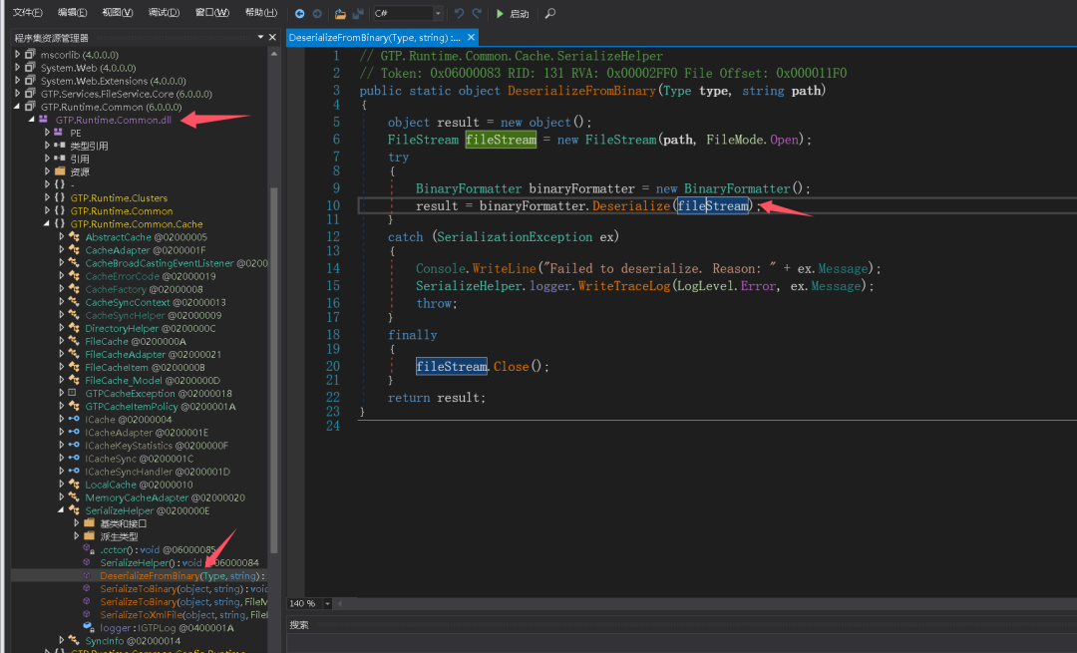Viewport: 1077px width, 653px height.
Task: Select GTPCacheException class in tree
Action: click(159, 394)
